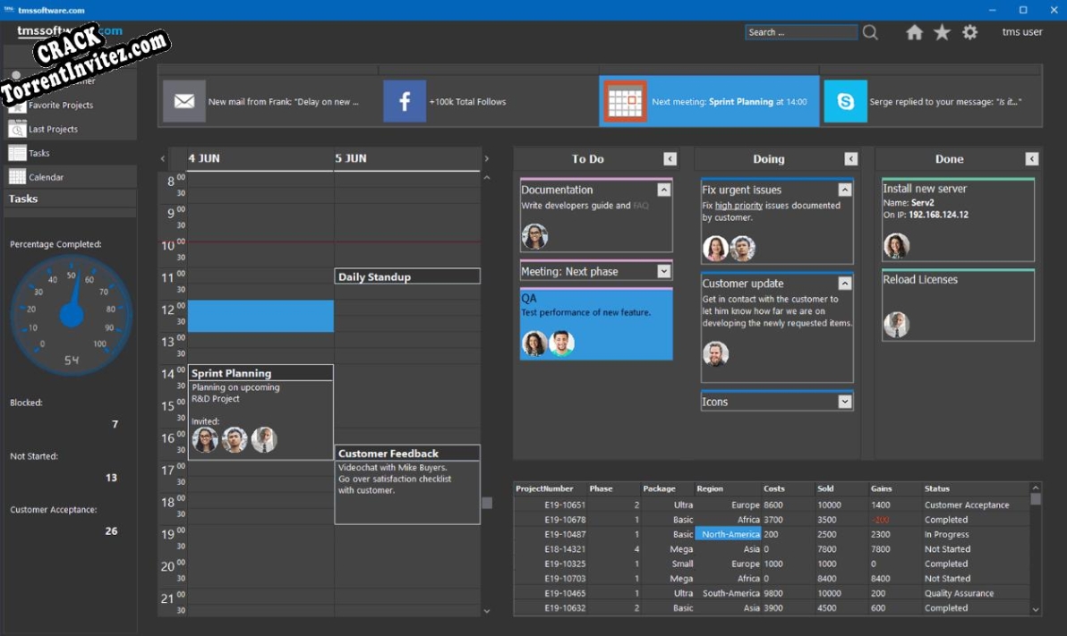The width and height of the screenshot is (1067, 636).
Task: Collapse the To Do column
Action: pos(670,159)
